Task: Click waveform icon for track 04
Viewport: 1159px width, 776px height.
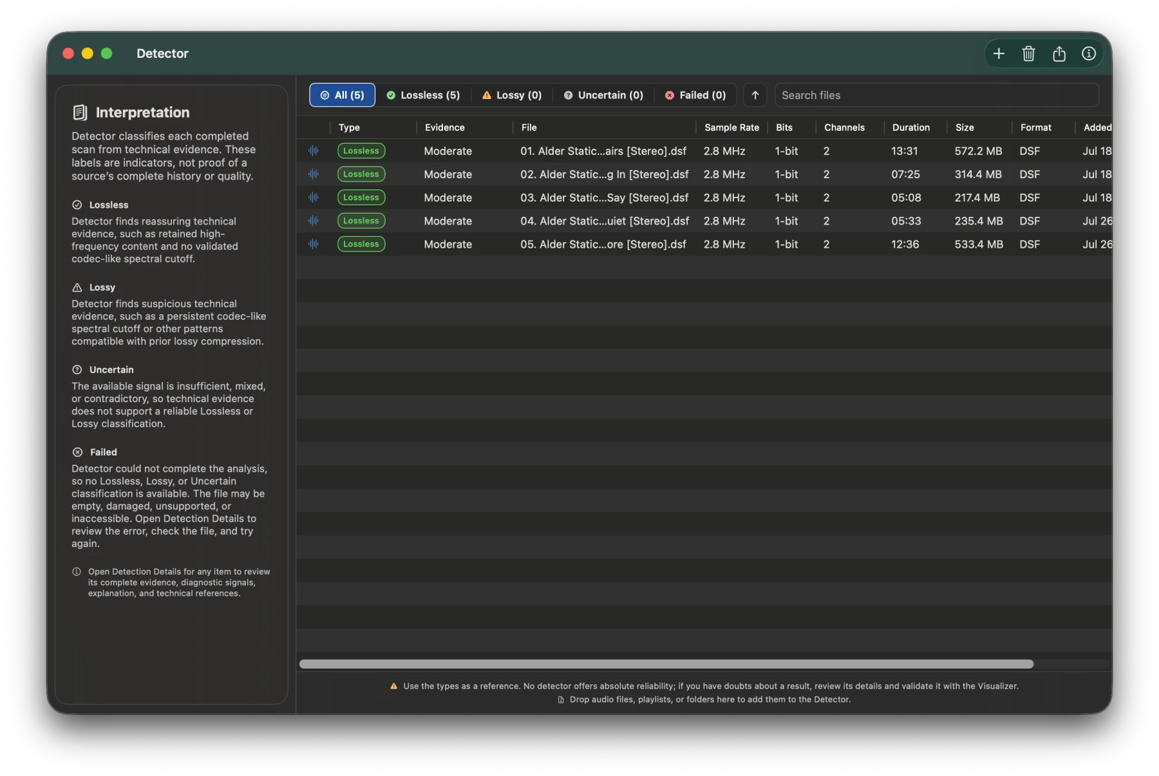Action: point(314,221)
